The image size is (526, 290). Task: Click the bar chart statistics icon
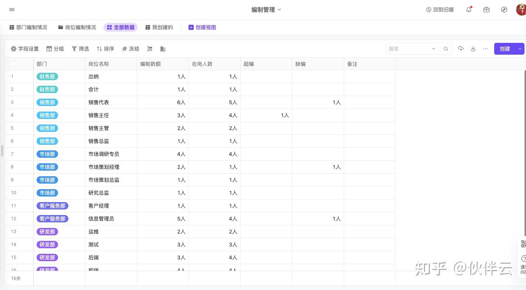163,49
